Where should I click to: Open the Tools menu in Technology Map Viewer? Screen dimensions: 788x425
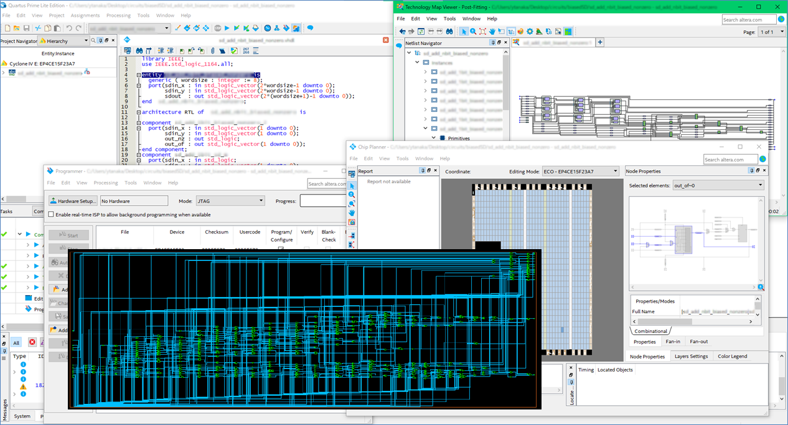[449, 19]
